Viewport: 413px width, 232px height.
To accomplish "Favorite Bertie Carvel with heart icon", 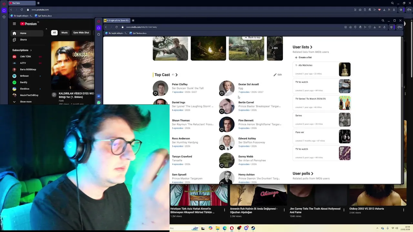I will [222, 111].
